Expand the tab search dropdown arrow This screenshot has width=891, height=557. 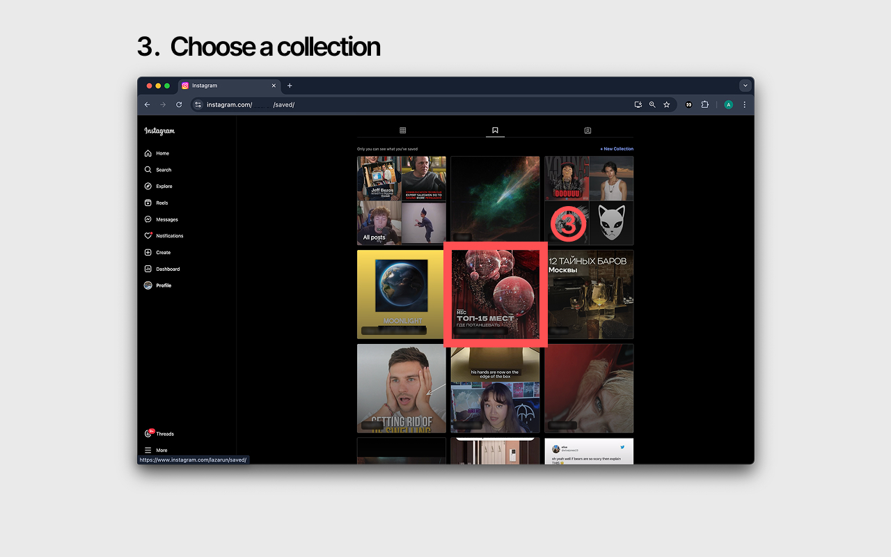coord(746,86)
